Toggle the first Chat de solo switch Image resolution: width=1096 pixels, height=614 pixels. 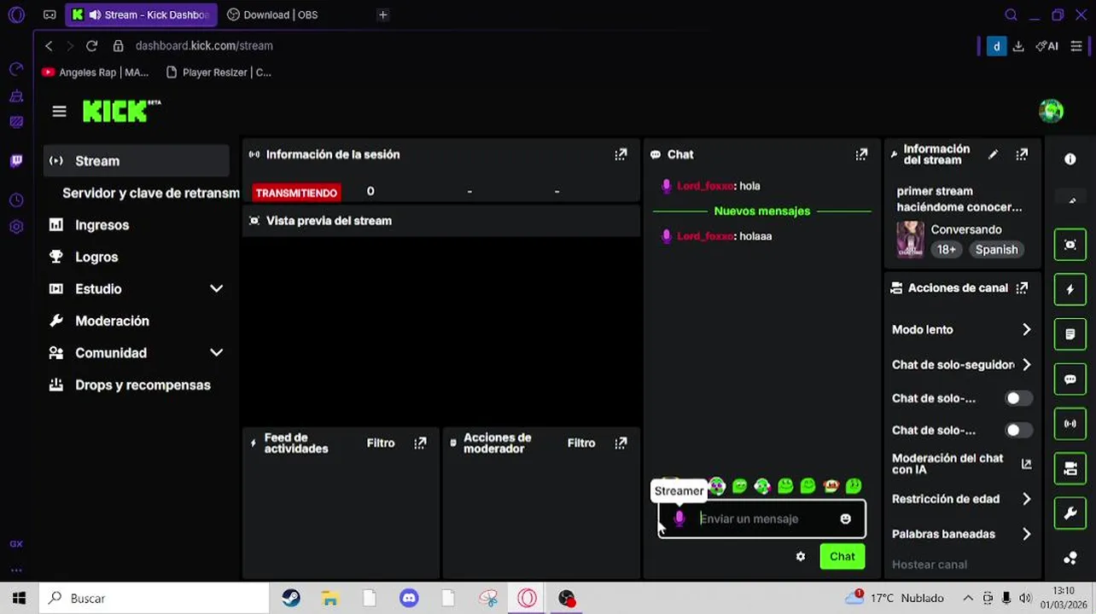tap(1018, 398)
